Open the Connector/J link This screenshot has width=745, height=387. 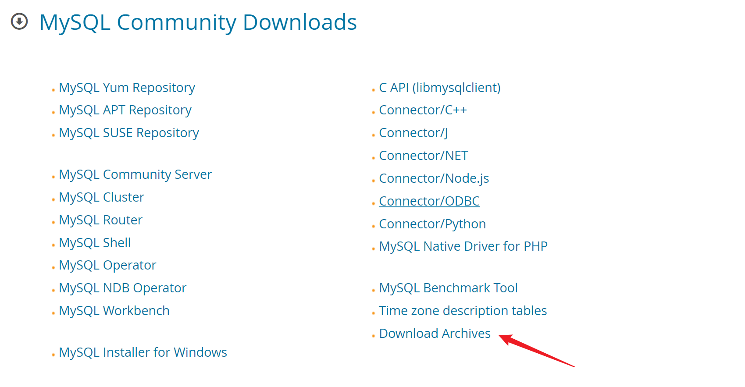tap(413, 133)
